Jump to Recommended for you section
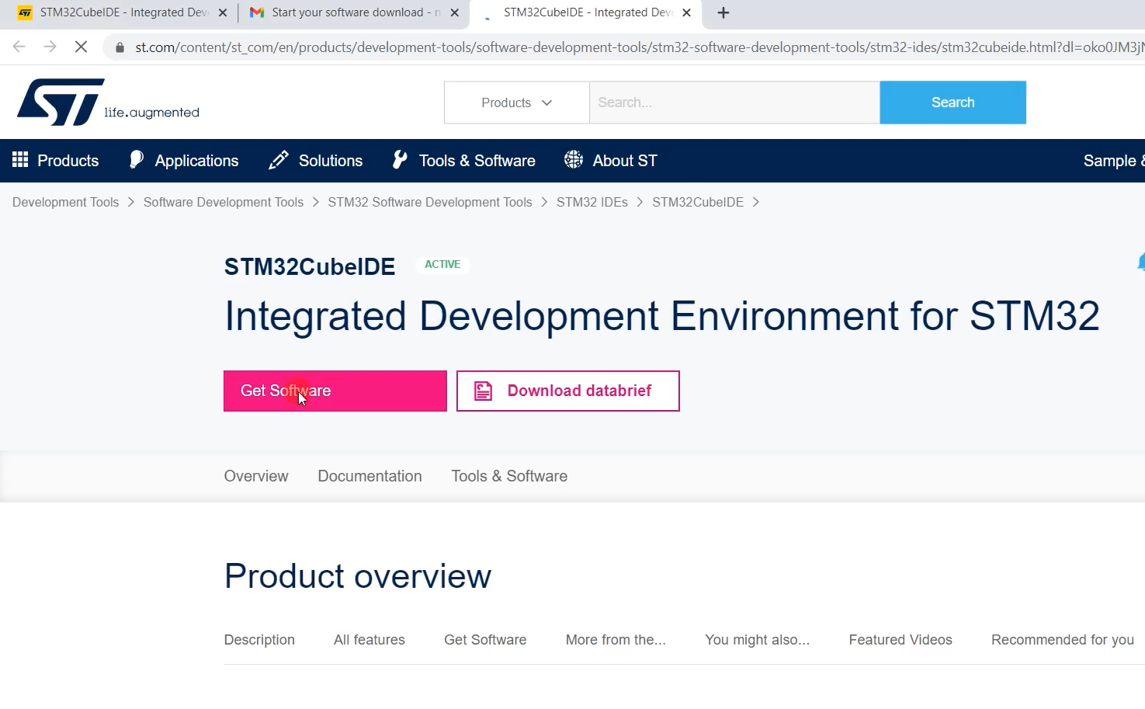This screenshot has width=1145, height=709. point(1063,640)
